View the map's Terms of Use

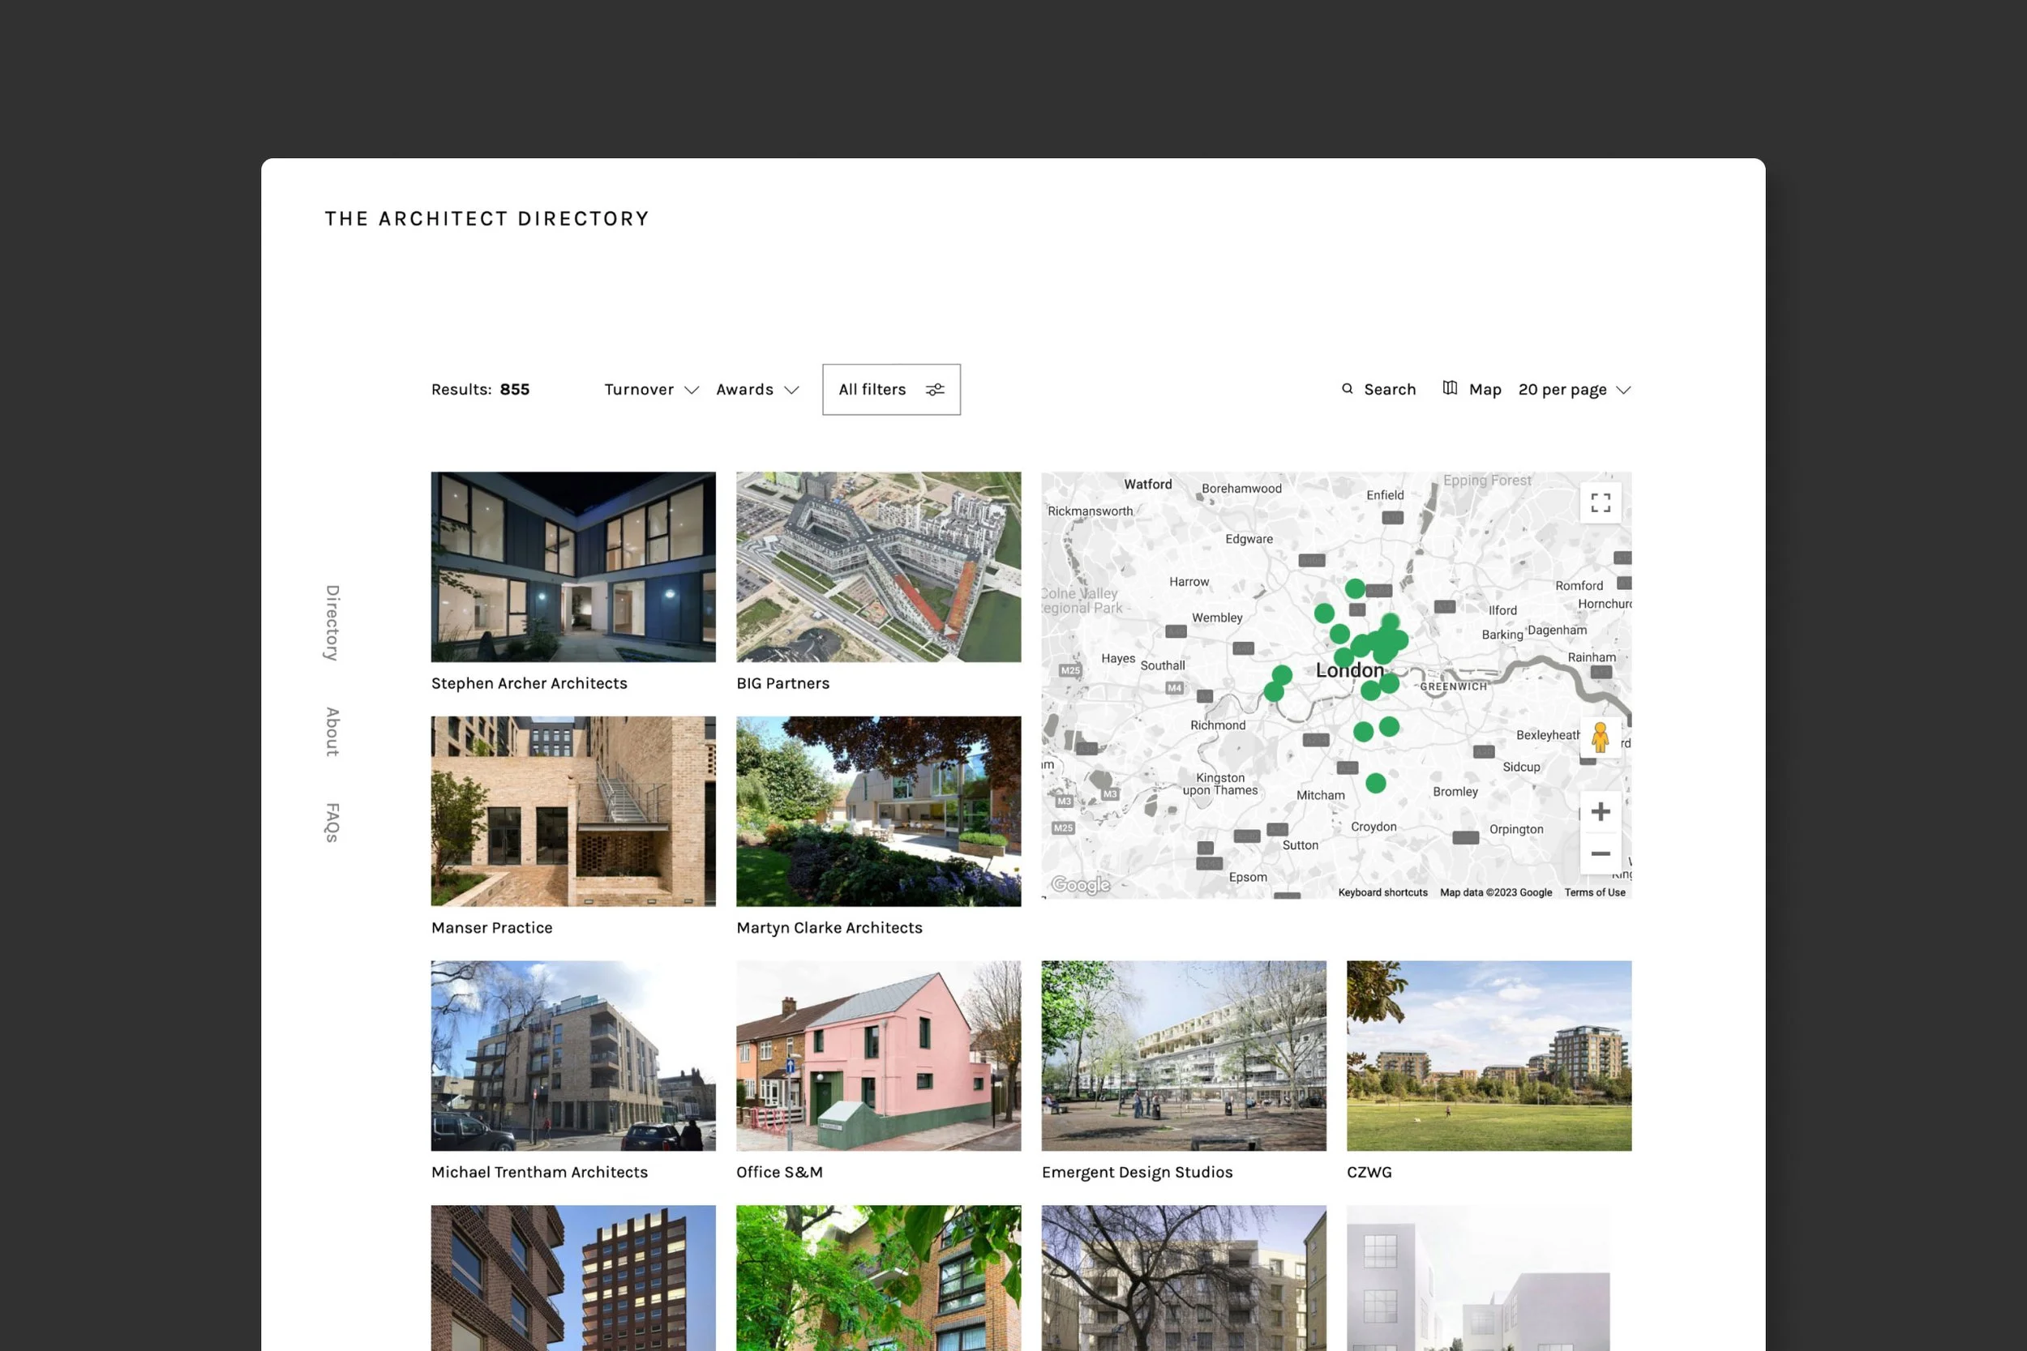pyautogui.click(x=1594, y=892)
